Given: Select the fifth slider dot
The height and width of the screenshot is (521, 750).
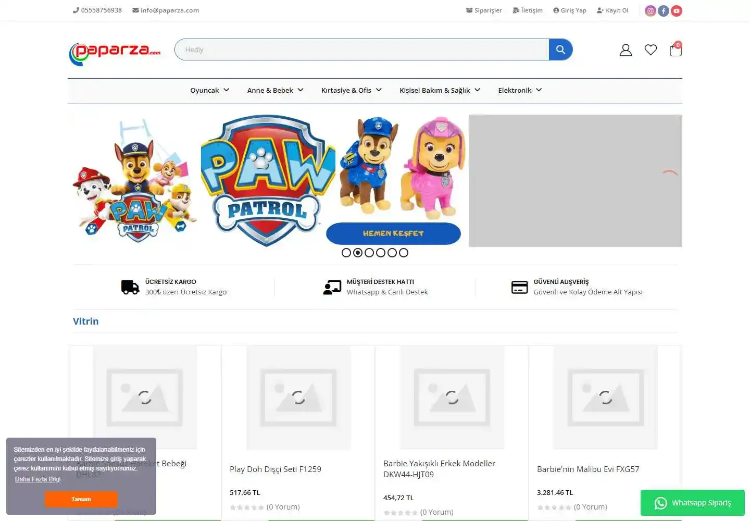Looking at the screenshot, I should click(x=392, y=253).
